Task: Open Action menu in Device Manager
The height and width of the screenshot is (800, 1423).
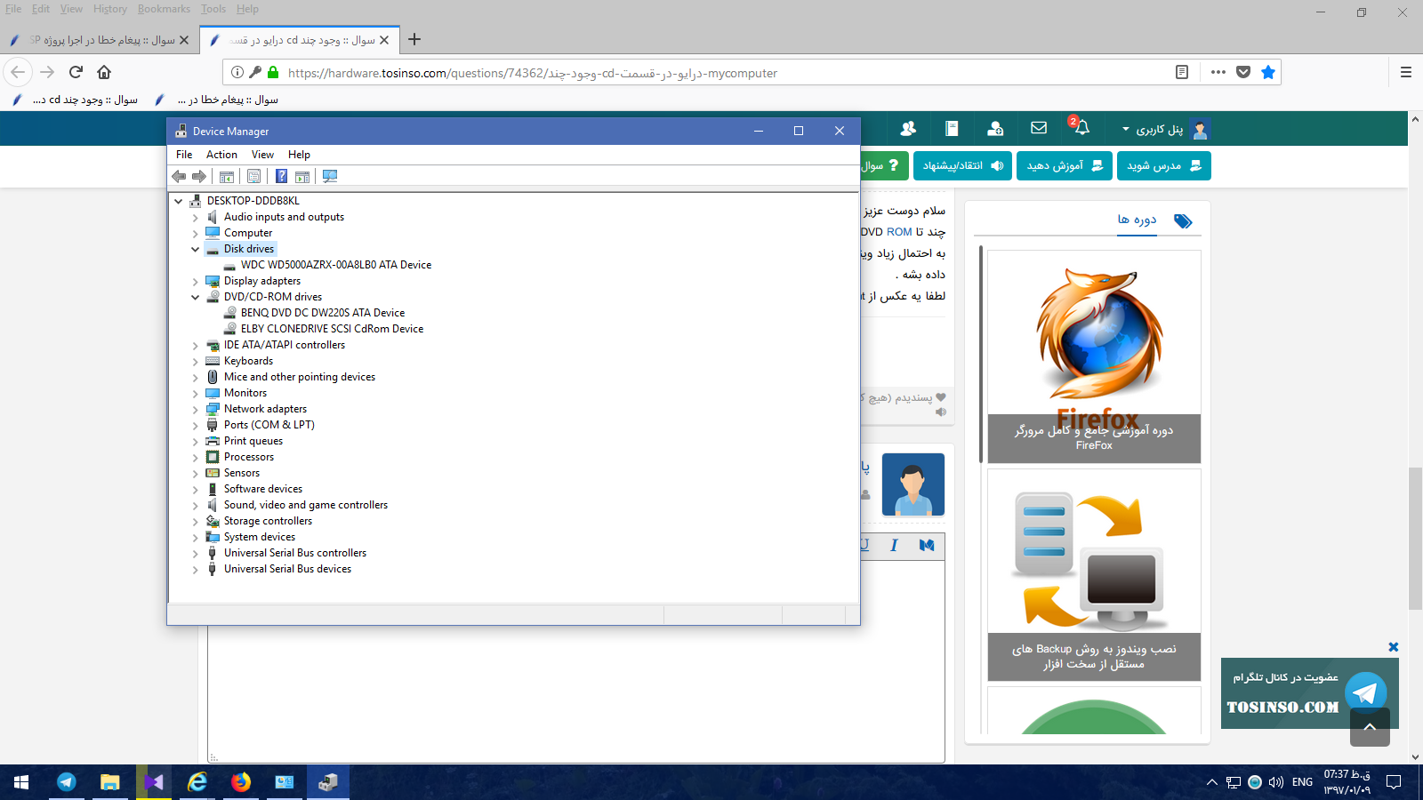Action: tap(221, 155)
